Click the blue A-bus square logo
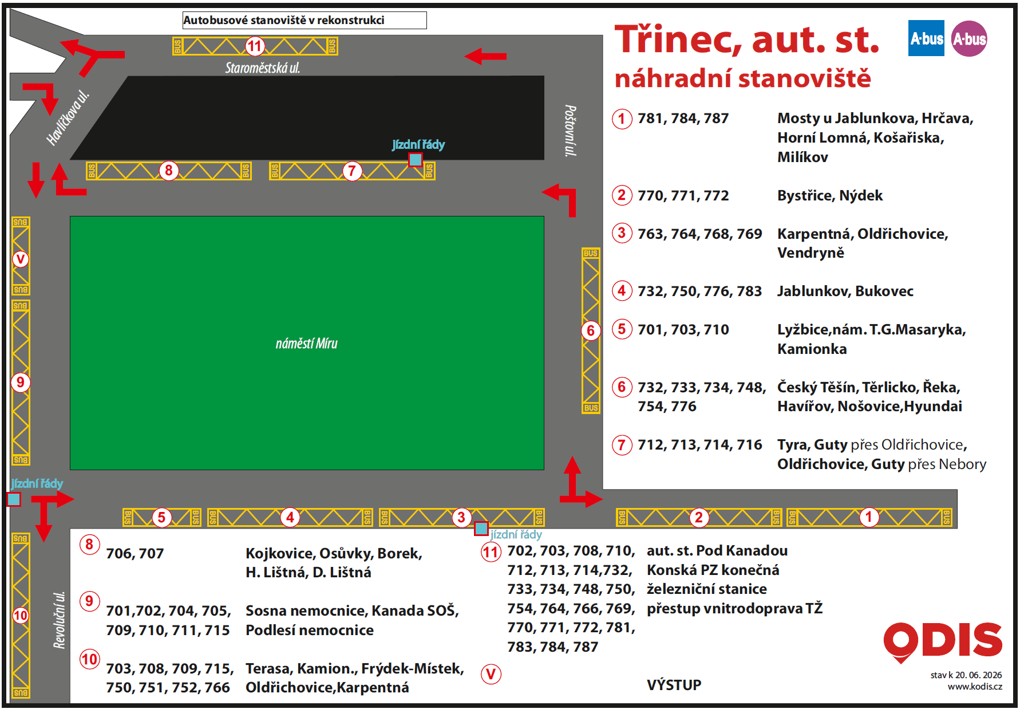Image resolution: width=1020 pixels, height=709 pixels. (x=926, y=38)
